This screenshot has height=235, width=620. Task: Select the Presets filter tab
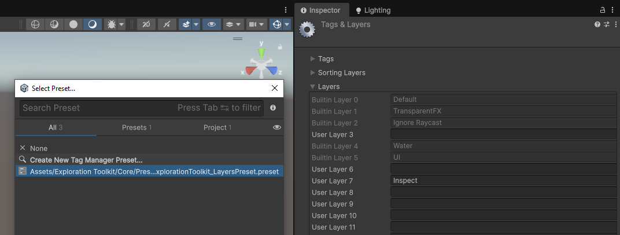tap(136, 127)
